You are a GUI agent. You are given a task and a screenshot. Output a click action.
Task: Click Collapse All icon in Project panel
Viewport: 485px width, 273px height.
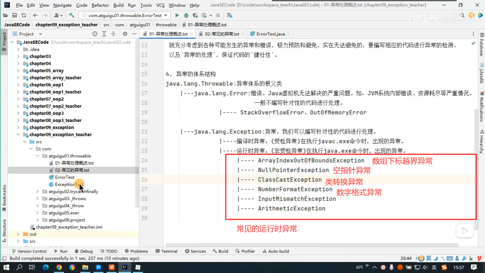(113, 34)
